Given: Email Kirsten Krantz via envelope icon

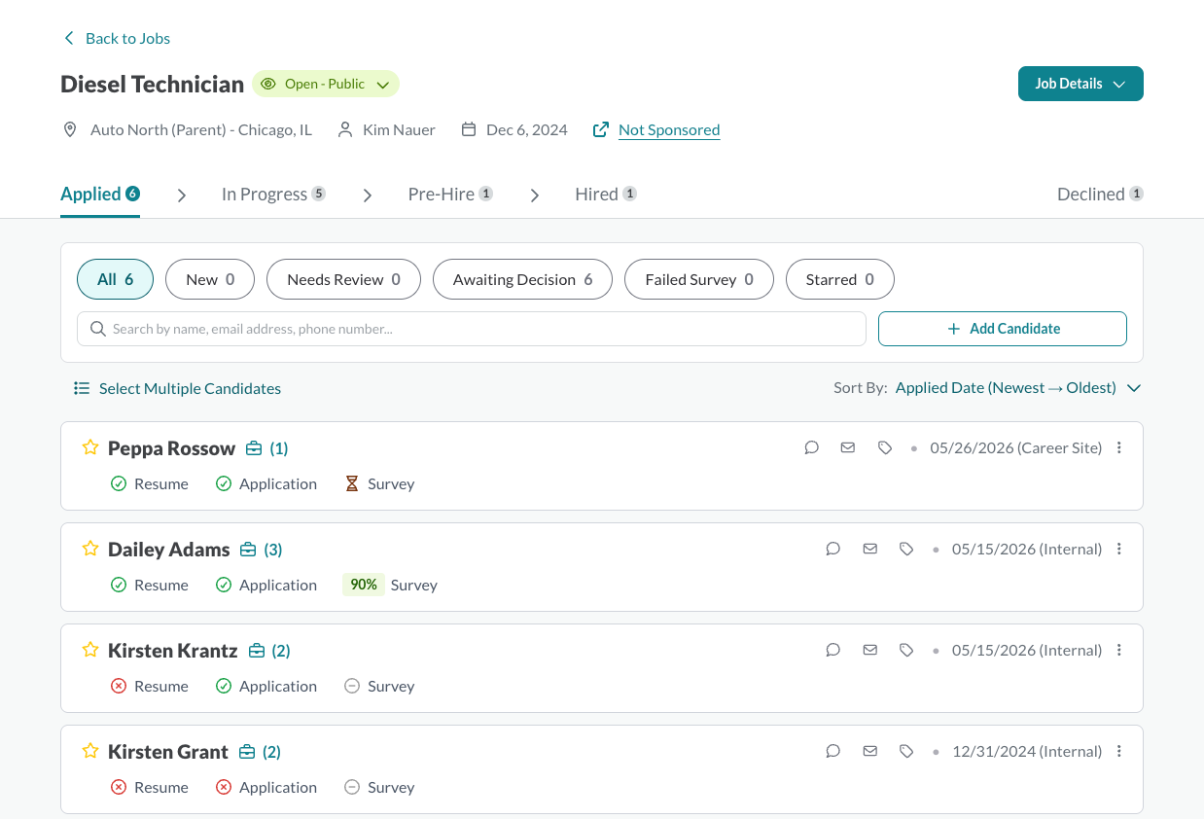Looking at the screenshot, I should coord(870,650).
